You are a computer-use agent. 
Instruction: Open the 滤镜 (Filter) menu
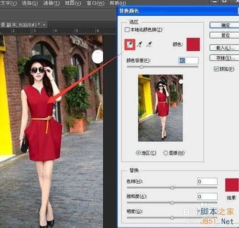coord(52,3)
